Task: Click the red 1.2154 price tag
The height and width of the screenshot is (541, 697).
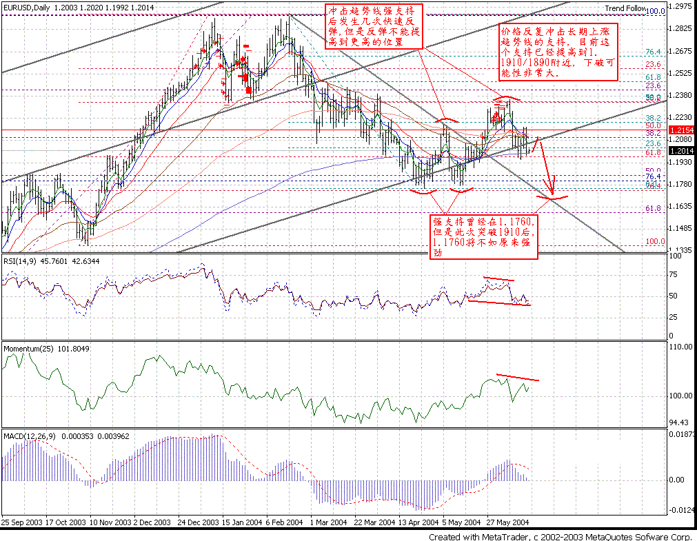Action: tap(681, 130)
